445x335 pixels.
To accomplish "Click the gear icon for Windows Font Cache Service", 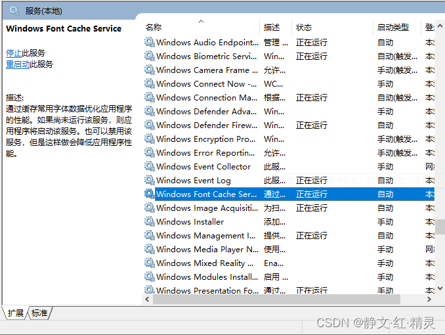I will [149, 194].
